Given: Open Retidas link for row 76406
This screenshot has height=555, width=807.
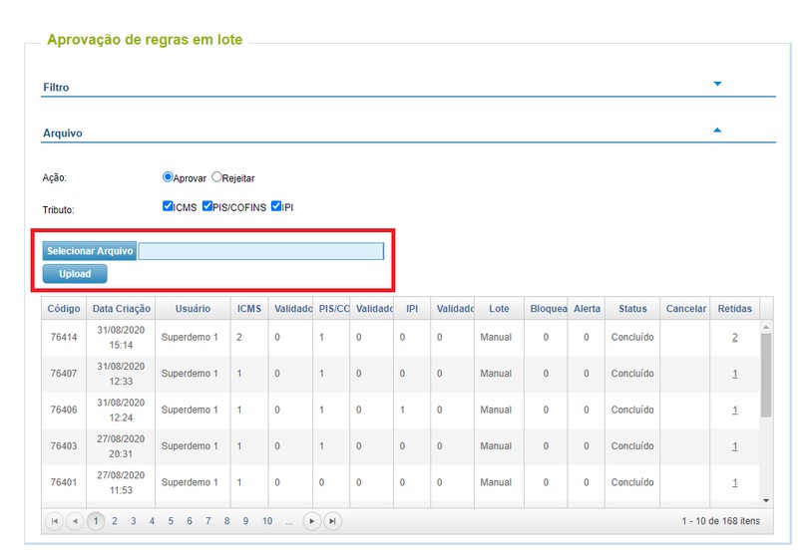Looking at the screenshot, I should click(735, 411).
